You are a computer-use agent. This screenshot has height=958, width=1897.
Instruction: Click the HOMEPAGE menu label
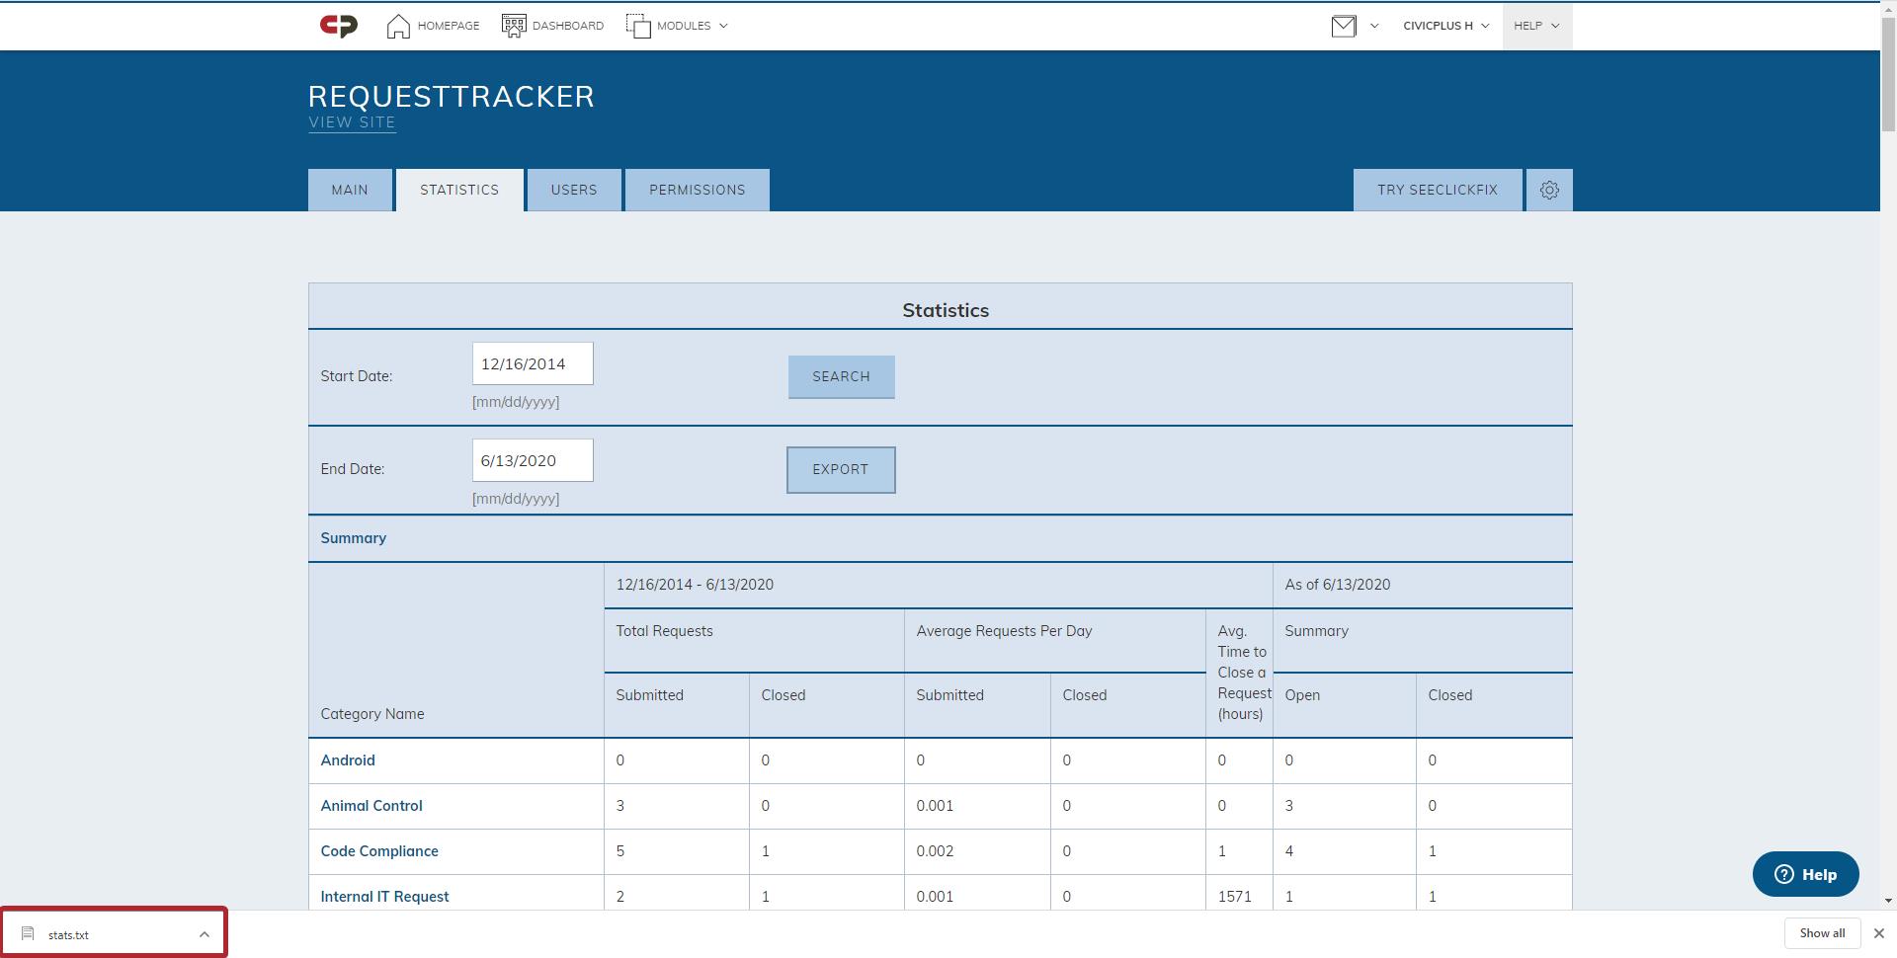(449, 26)
